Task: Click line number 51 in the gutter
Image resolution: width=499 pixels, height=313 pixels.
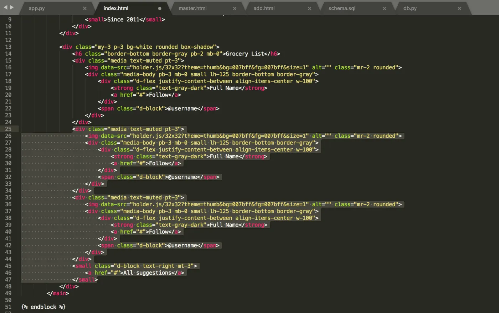Action: click(x=8, y=307)
